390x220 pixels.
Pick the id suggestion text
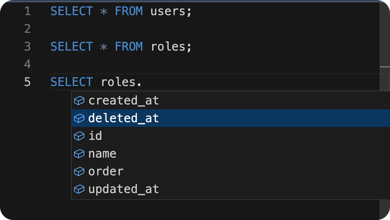(95, 136)
